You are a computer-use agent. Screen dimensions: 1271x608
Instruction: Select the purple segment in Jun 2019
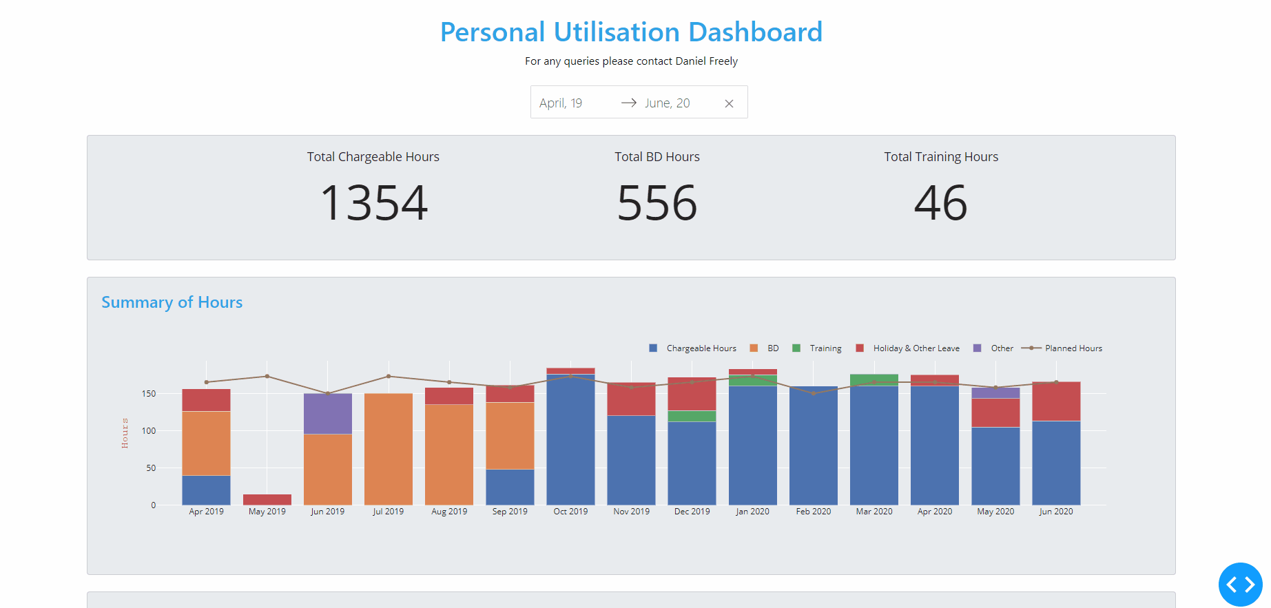tap(328, 414)
